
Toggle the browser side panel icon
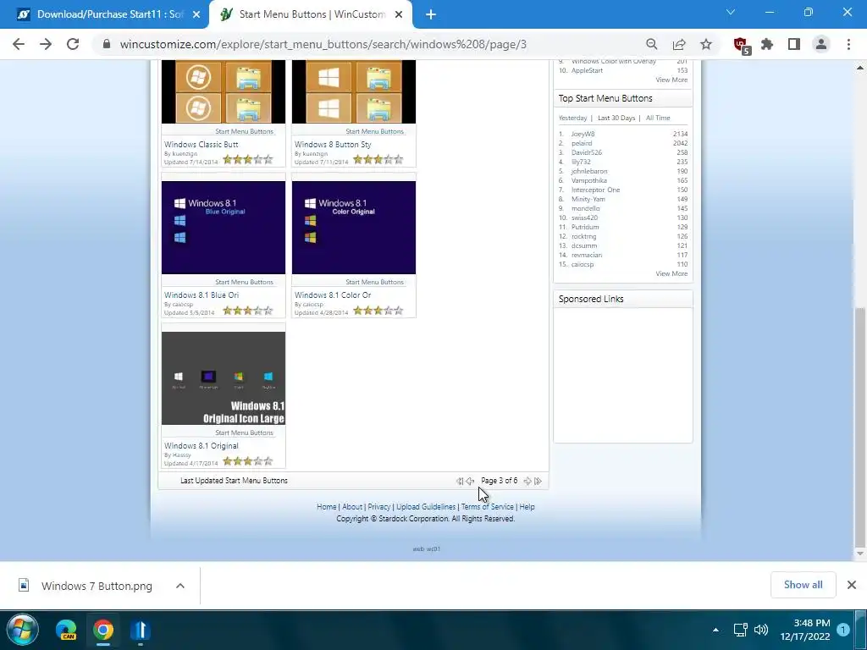(x=794, y=44)
